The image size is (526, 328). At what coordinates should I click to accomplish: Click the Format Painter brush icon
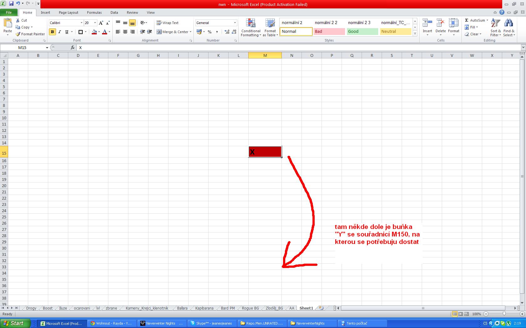(18, 34)
